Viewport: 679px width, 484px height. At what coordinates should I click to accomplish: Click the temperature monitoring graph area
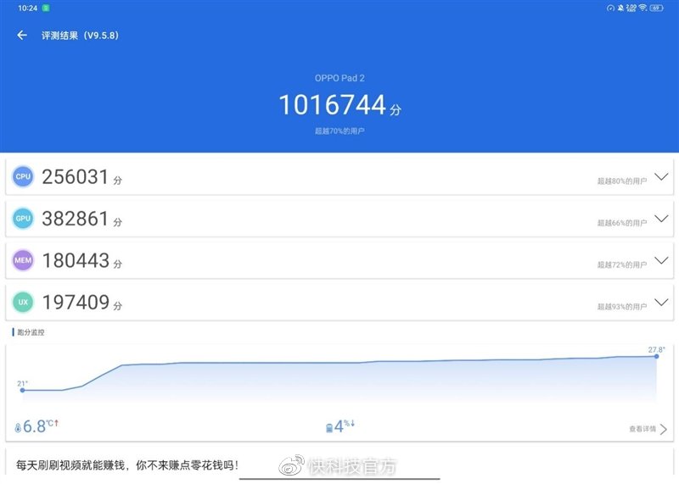339,376
